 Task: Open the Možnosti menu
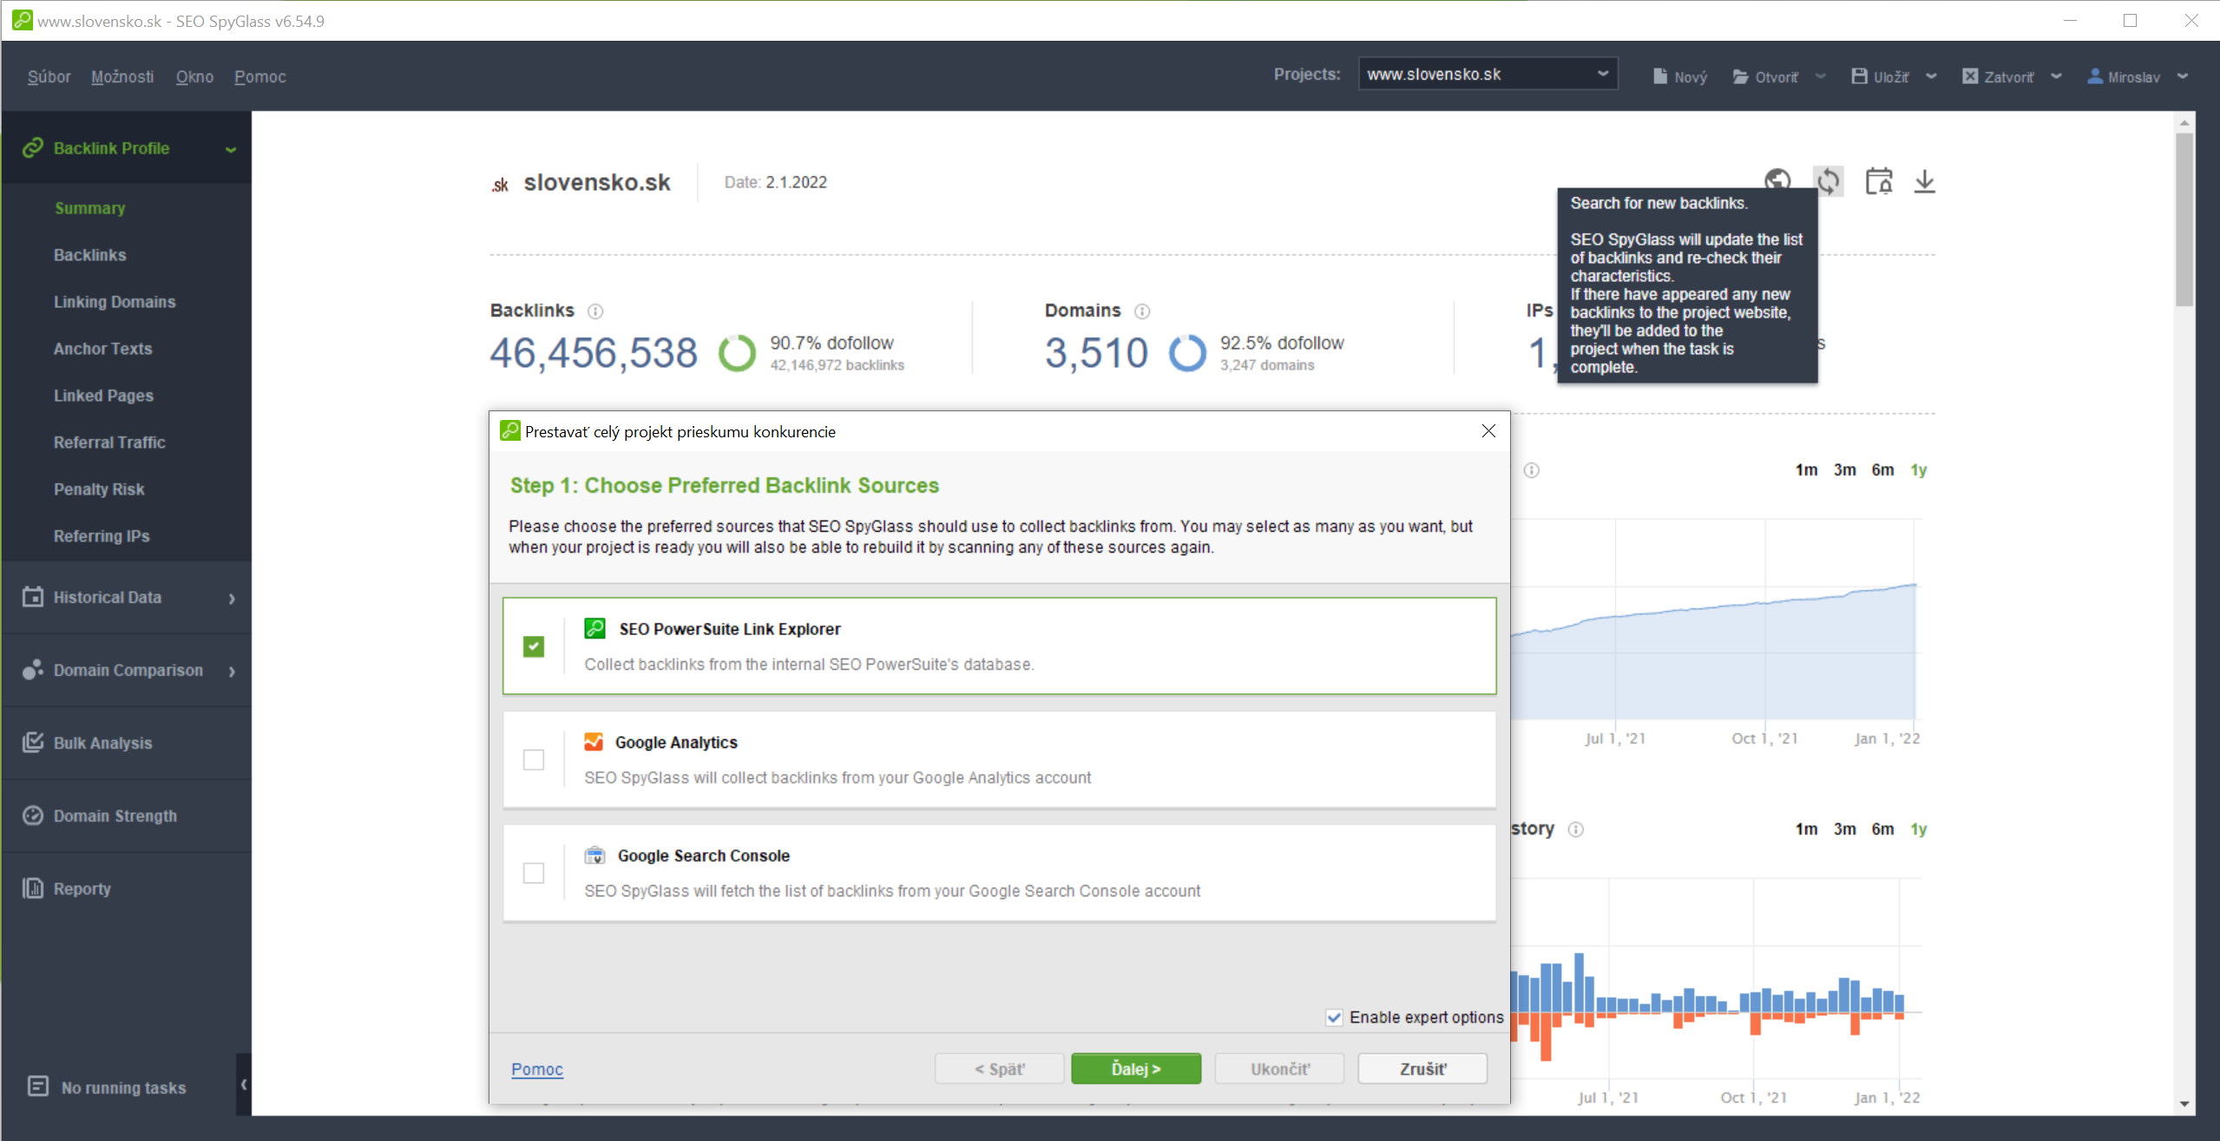coord(122,76)
